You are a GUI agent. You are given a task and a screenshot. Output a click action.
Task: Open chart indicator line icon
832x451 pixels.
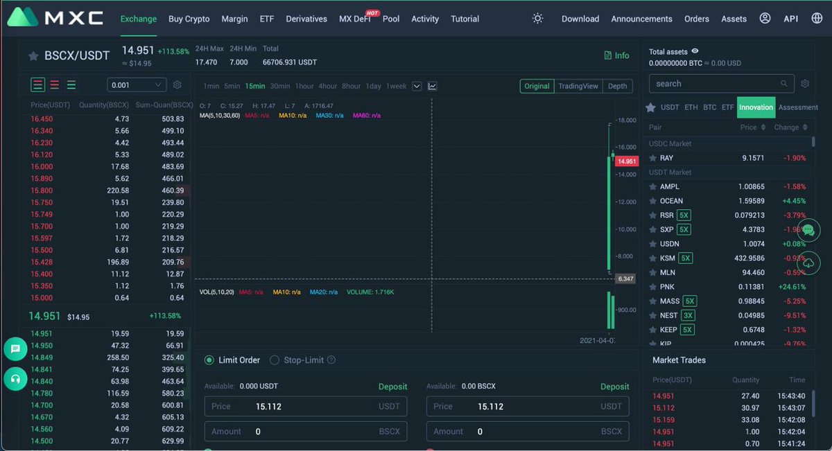coord(433,86)
